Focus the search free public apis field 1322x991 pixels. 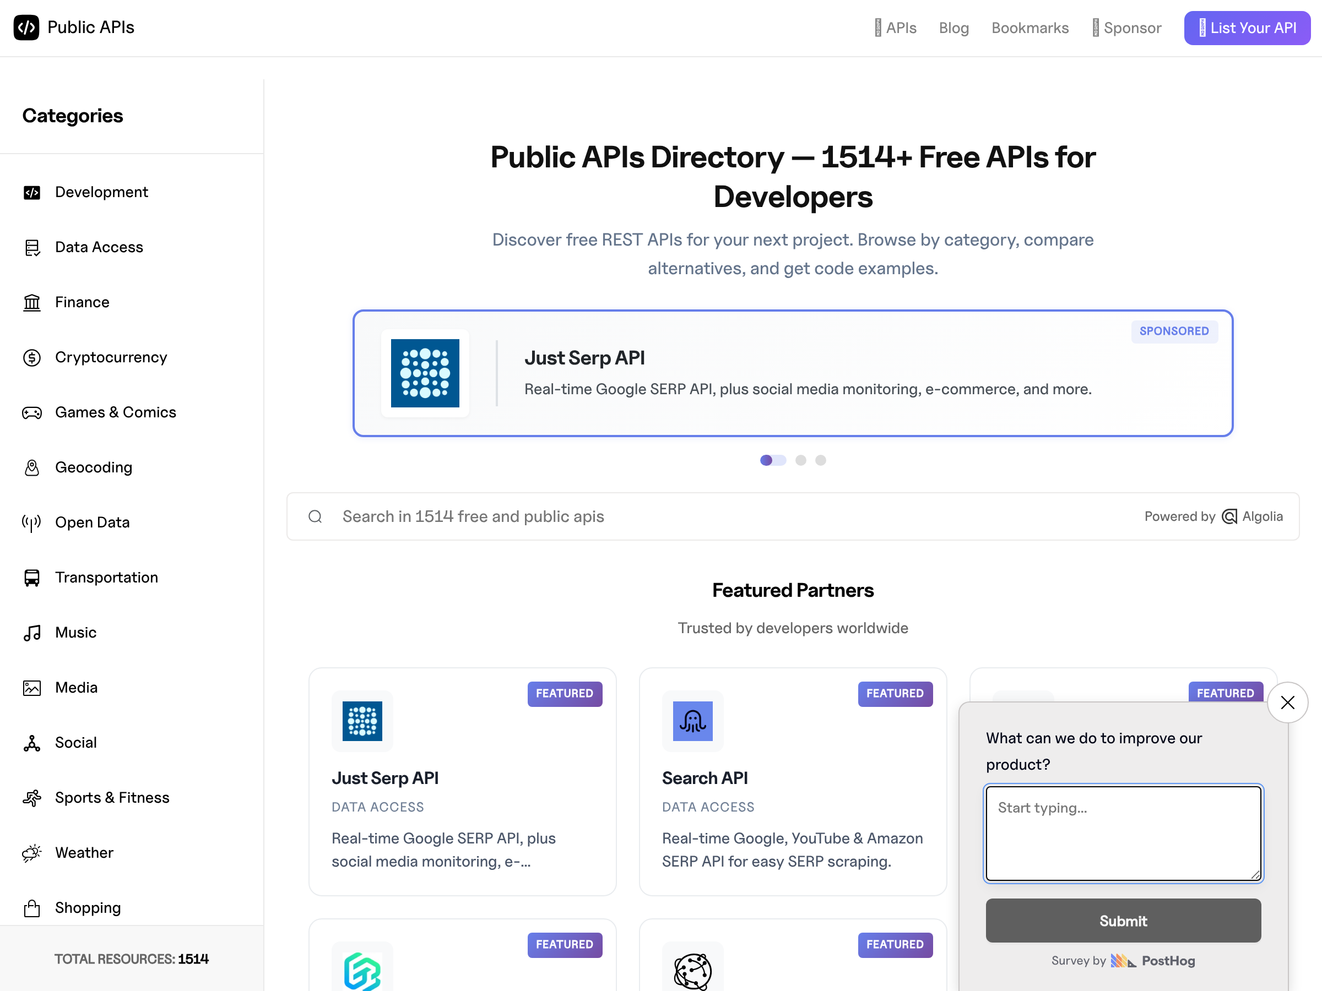(x=717, y=517)
